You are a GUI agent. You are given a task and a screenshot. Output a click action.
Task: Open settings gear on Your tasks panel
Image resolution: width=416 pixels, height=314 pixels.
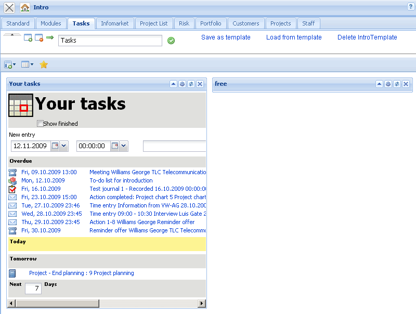[x=182, y=84]
